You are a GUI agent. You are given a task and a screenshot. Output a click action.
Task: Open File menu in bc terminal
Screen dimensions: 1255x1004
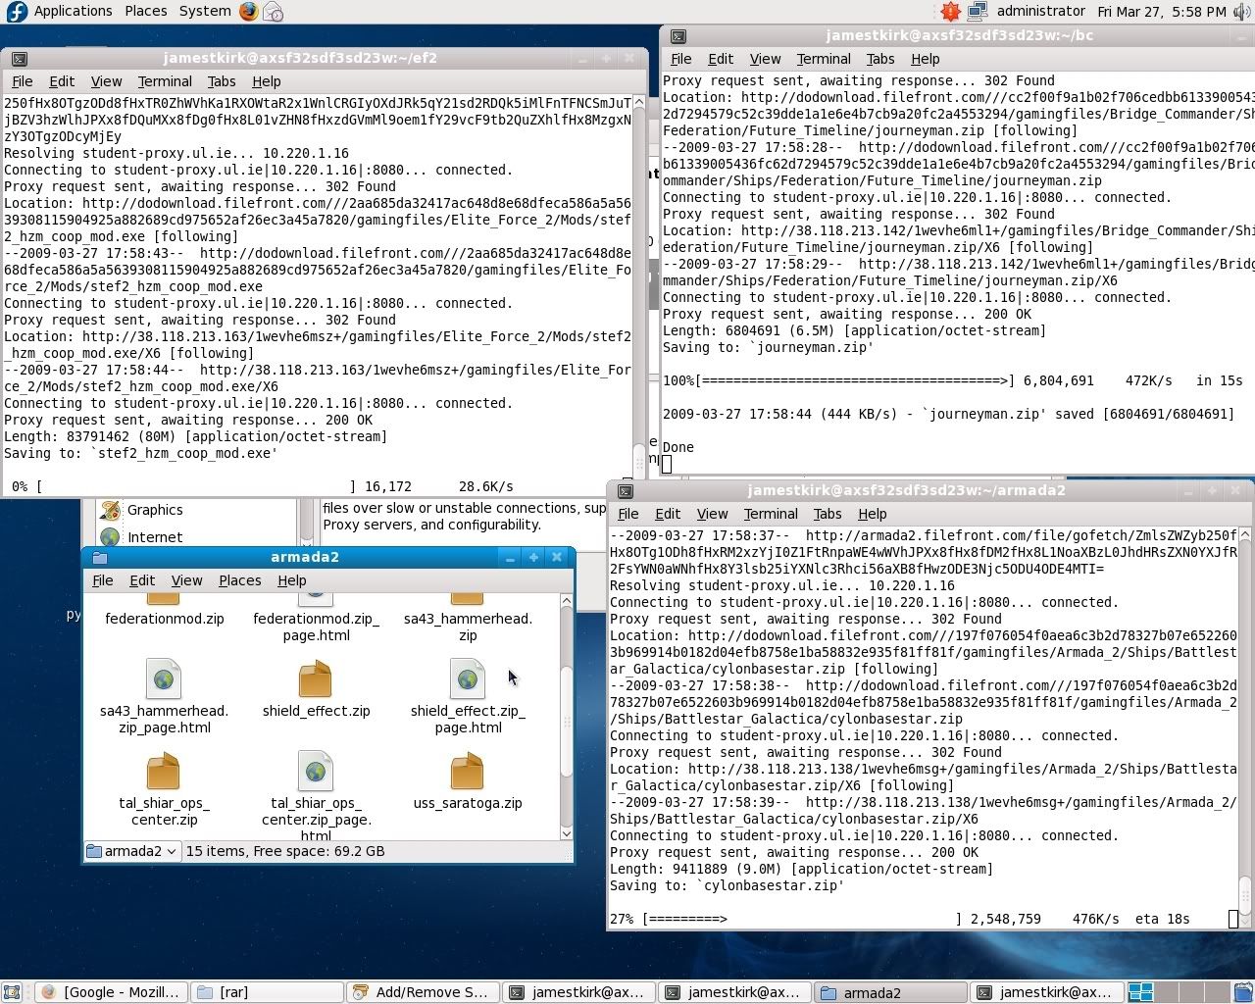680,59
